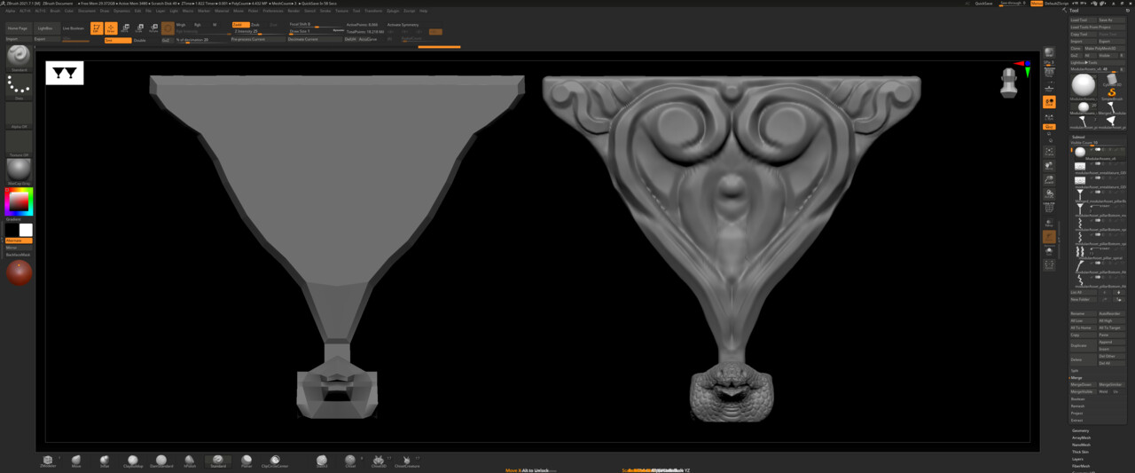Expand the Split section
Viewport: 1135px width, 473px height.
(1075, 370)
